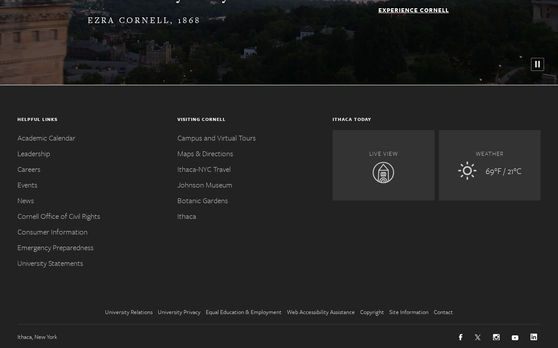Click the 'Ezra Cornell, 1868' attribution
Viewport: 558px width, 348px height.
point(144,20)
